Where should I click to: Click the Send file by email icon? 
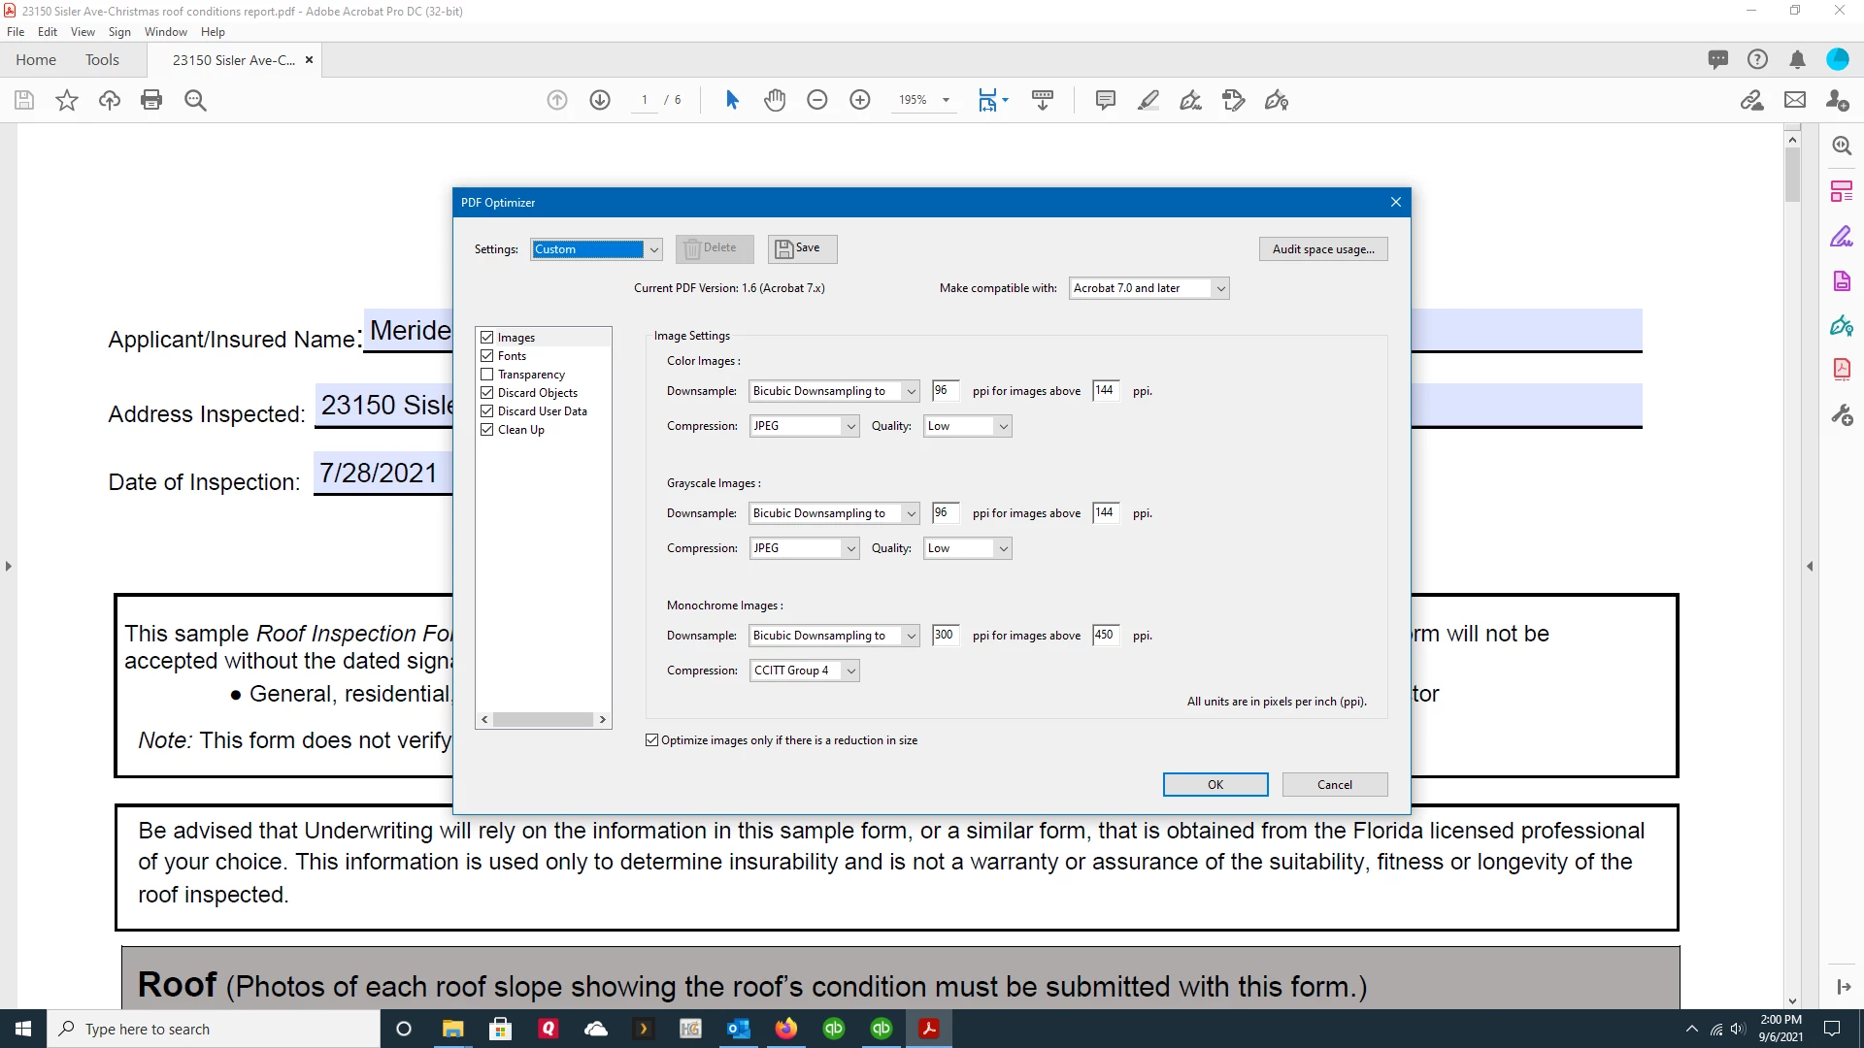coord(1795,100)
